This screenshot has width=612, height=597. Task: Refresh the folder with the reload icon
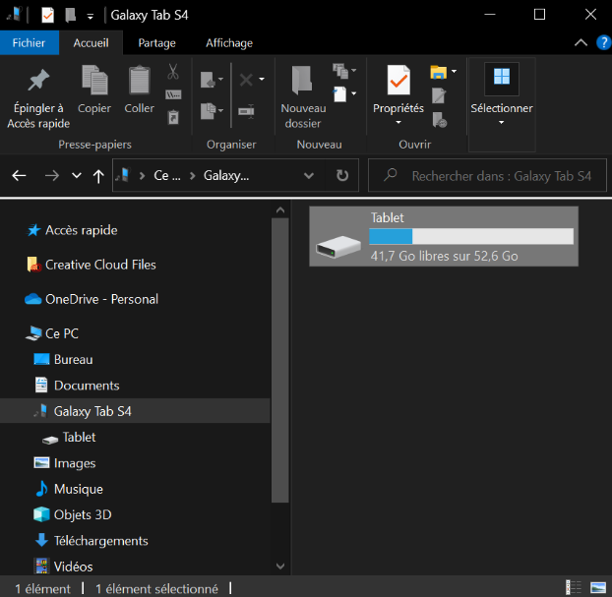[x=341, y=176]
